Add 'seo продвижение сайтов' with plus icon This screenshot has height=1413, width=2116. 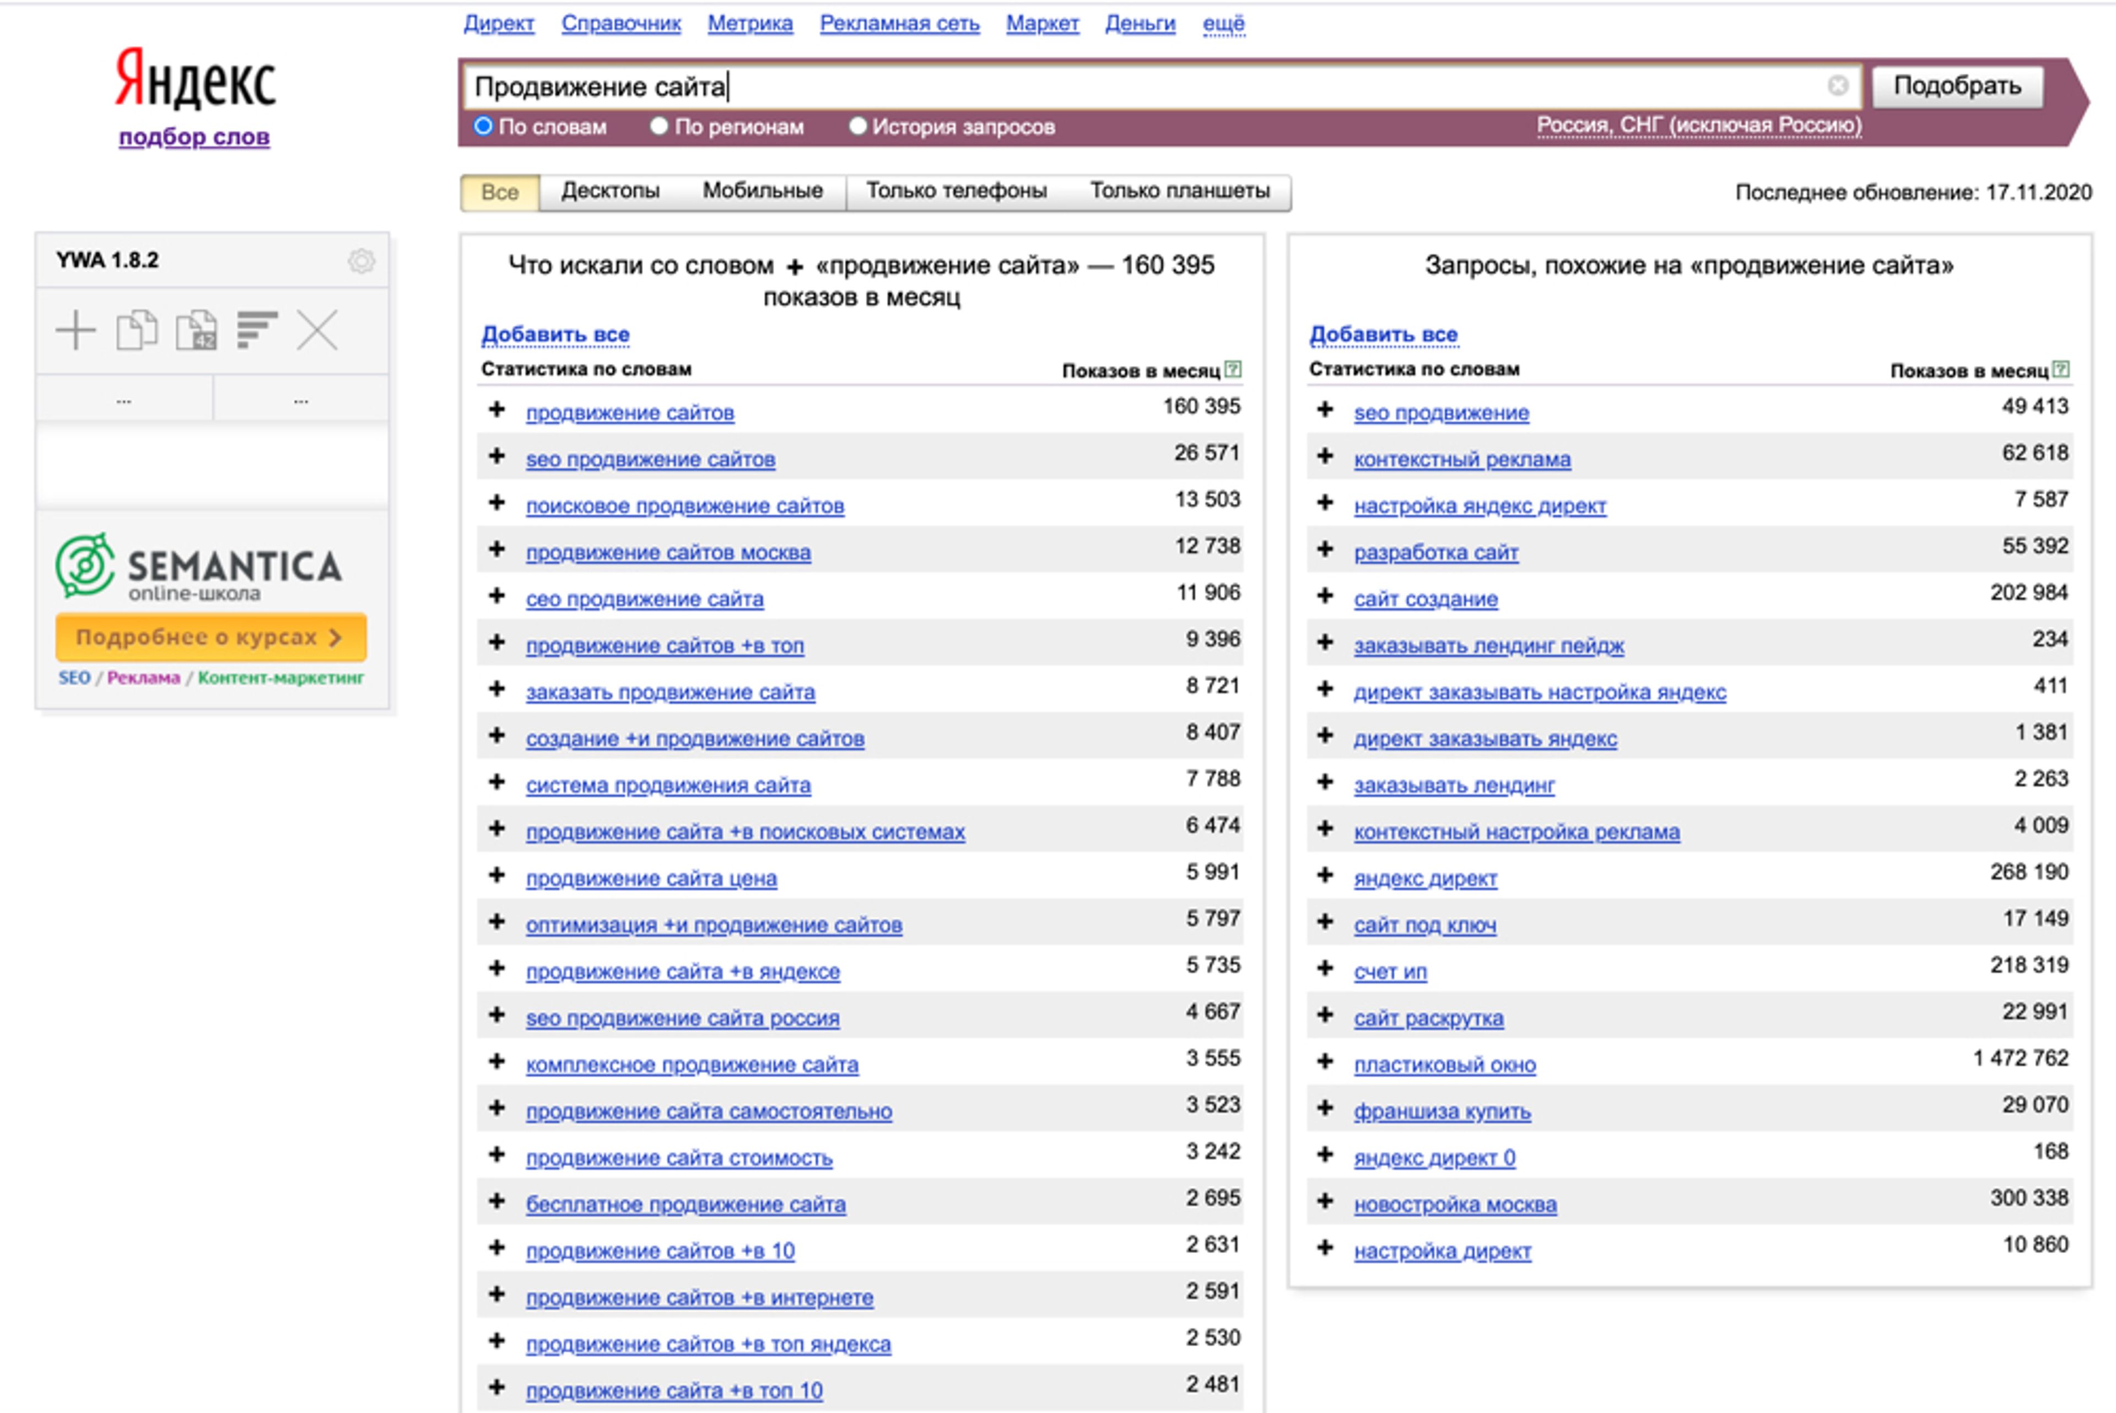tap(496, 457)
